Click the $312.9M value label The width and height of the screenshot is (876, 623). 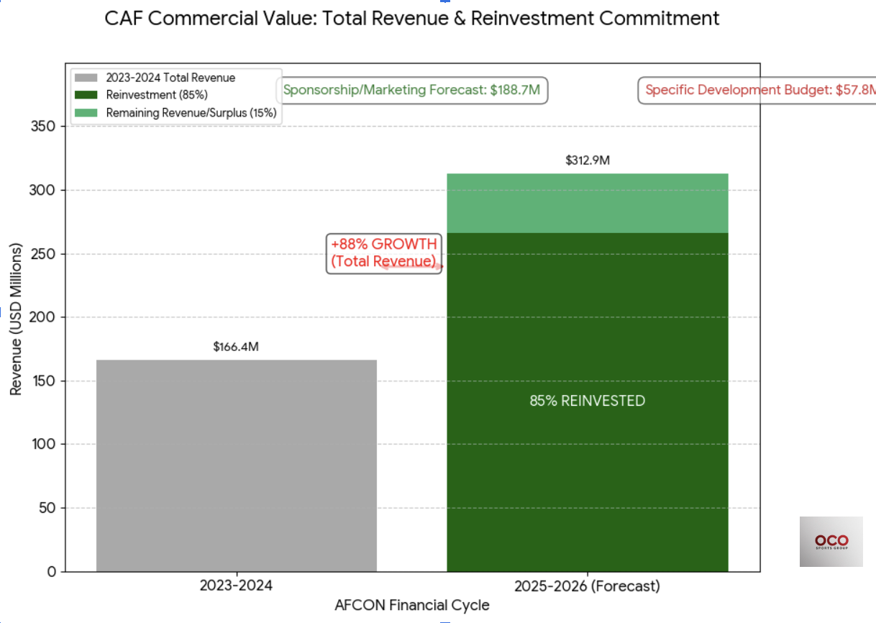pos(588,160)
